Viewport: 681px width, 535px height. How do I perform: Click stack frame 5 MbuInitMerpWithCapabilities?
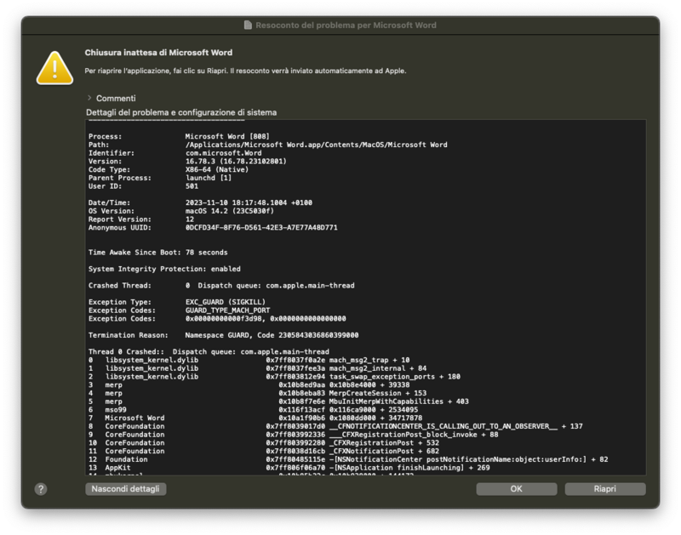278,401
